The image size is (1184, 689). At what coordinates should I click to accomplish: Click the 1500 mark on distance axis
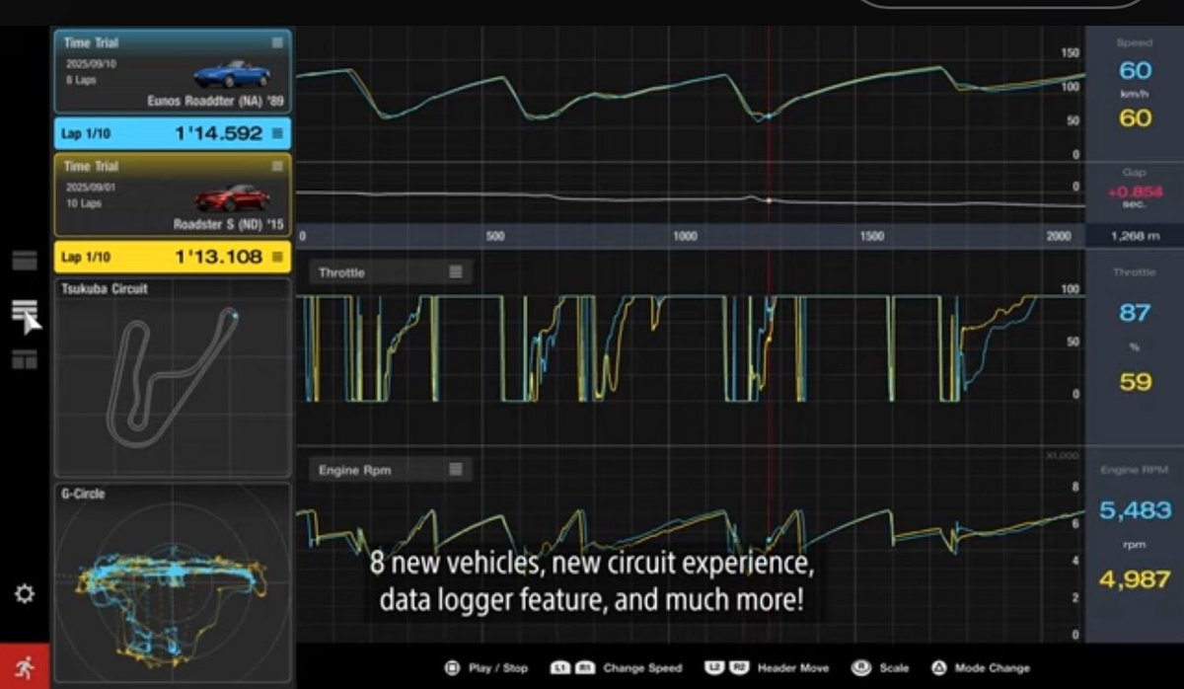click(871, 237)
